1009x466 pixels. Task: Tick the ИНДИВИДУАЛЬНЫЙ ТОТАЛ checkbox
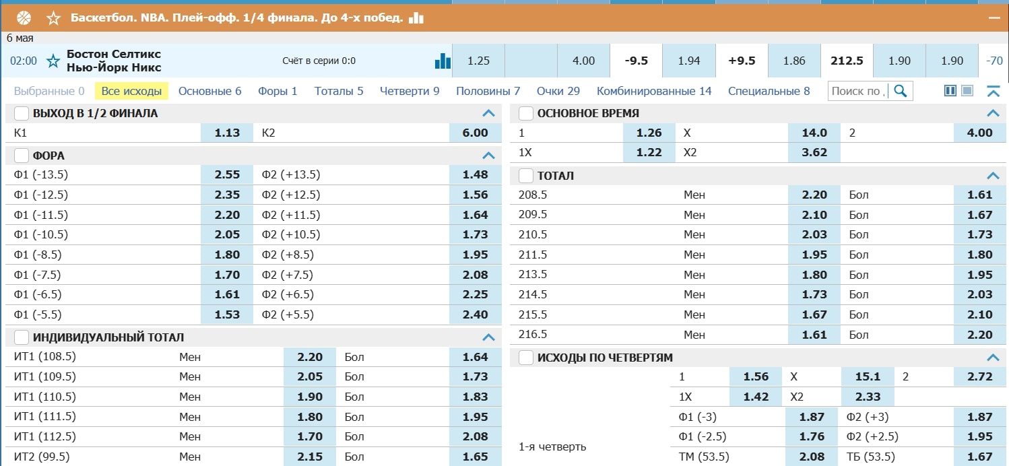pos(22,337)
